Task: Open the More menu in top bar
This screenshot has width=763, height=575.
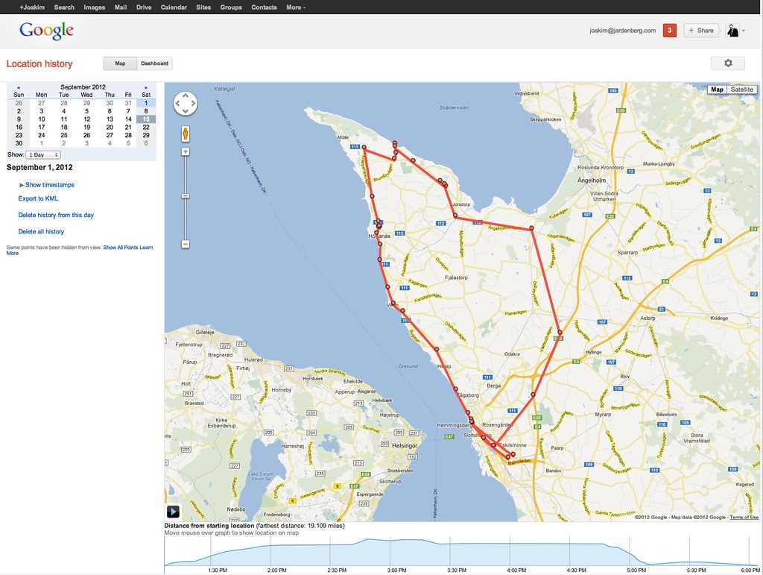Action: pyautogui.click(x=296, y=7)
